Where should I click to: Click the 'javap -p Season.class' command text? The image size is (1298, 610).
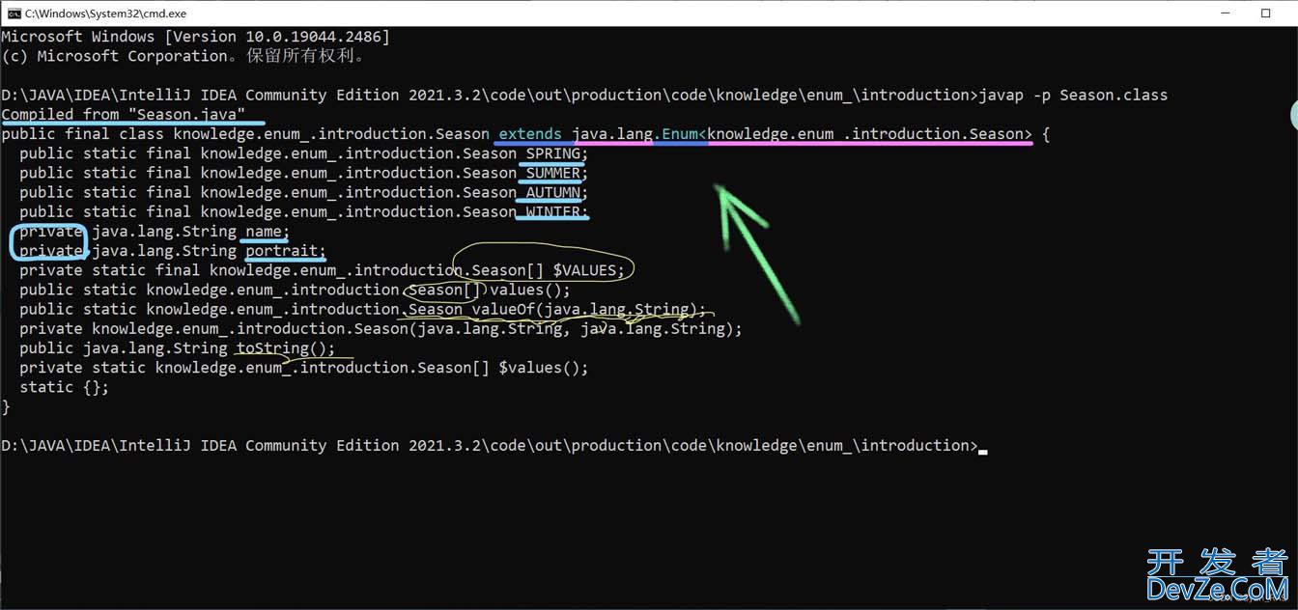click(1073, 95)
